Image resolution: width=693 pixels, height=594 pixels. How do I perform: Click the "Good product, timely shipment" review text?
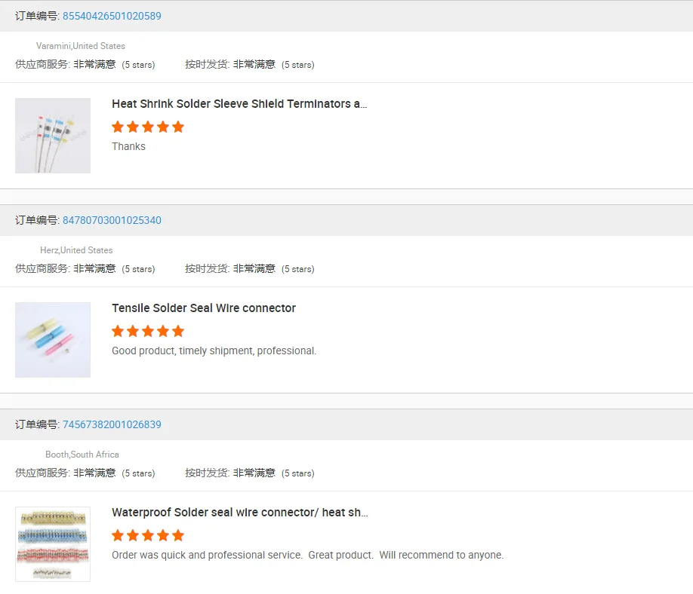pyautogui.click(x=214, y=351)
